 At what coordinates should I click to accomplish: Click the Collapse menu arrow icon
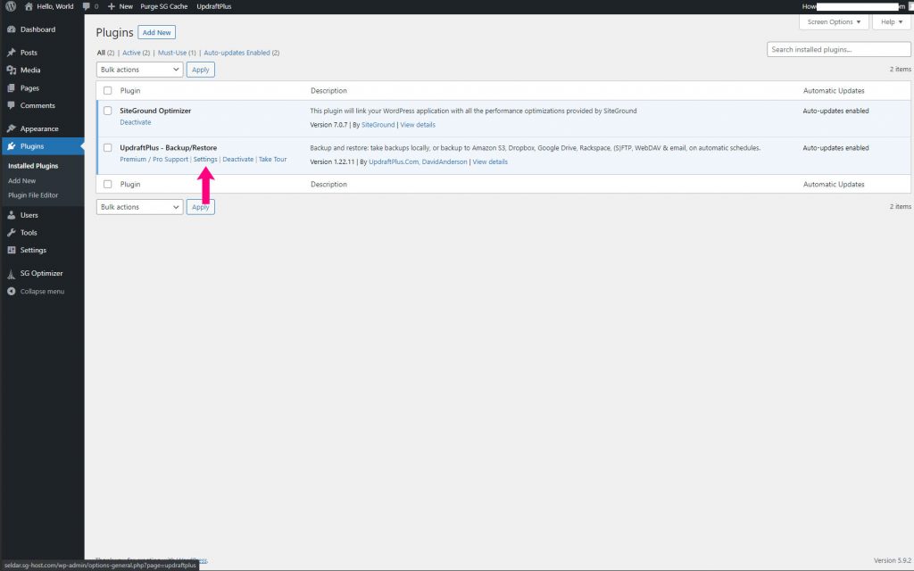[11, 292]
